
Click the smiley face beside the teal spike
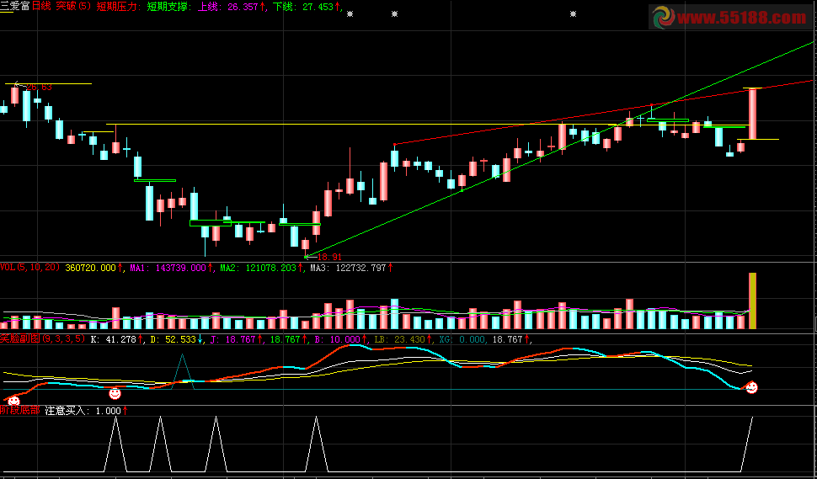tap(115, 393)
